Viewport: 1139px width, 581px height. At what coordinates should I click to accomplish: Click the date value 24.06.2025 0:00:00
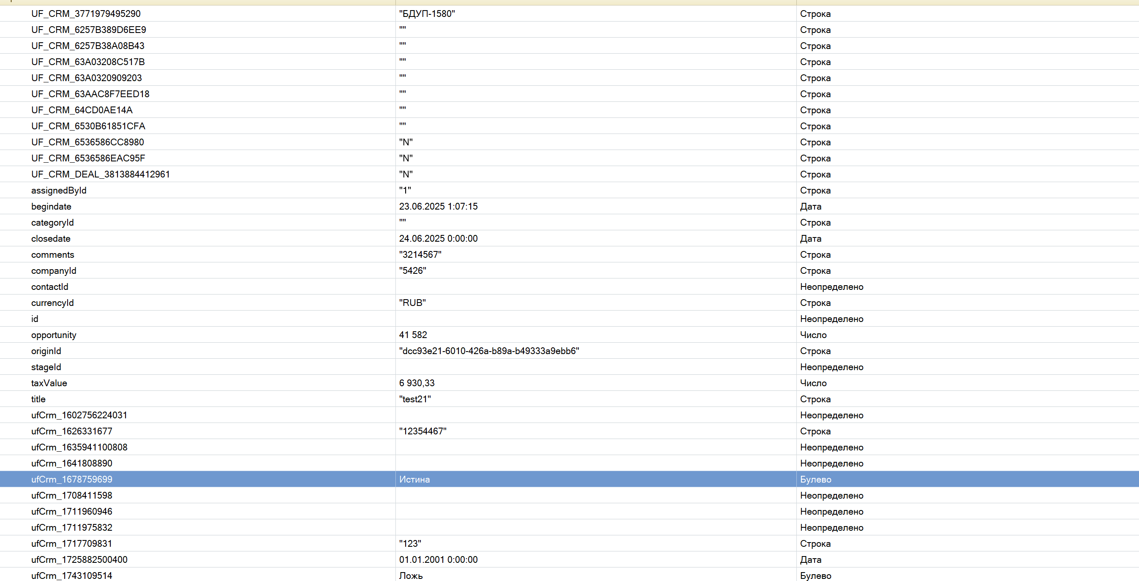point(438,239)
